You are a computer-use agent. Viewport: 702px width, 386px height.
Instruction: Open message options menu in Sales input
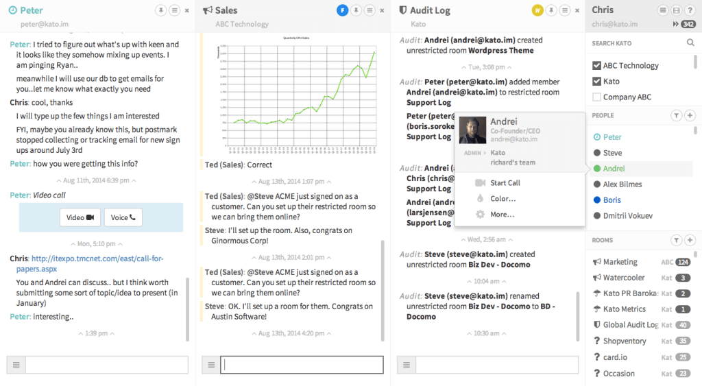click(x=211, y=365)
